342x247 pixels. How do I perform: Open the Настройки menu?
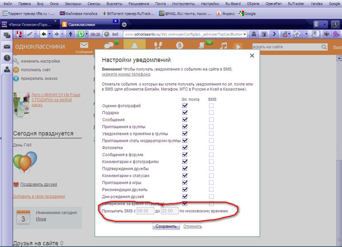(x=210, y=4)
